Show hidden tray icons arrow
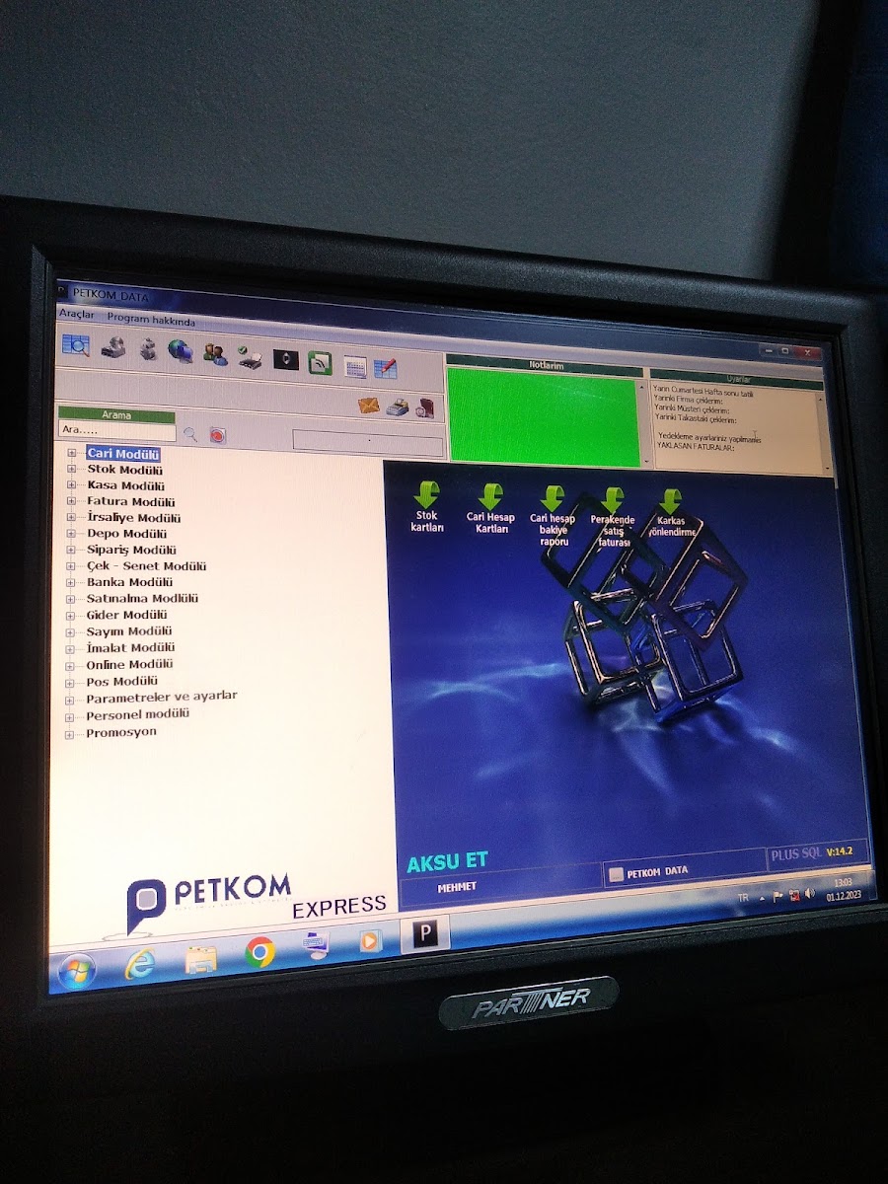The image size is (888, 1184). (x=762, y=898)
